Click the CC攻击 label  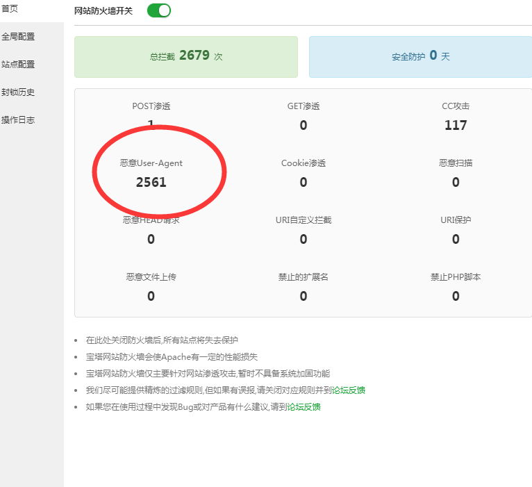pos(456,106)
